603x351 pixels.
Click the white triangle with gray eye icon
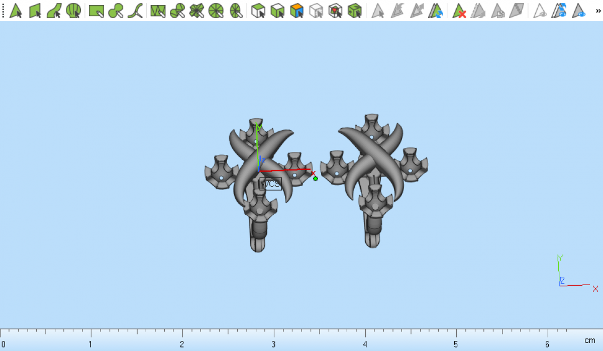(x=540, y=10)
